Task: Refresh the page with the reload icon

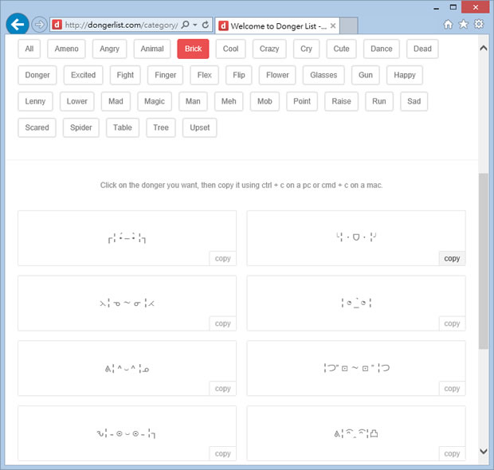Action: 206,25
